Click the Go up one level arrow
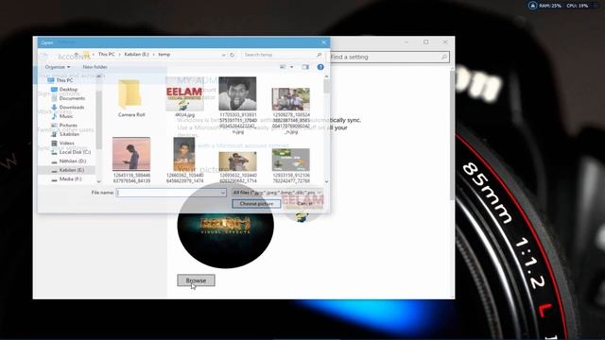 click(x=77, y=55)
